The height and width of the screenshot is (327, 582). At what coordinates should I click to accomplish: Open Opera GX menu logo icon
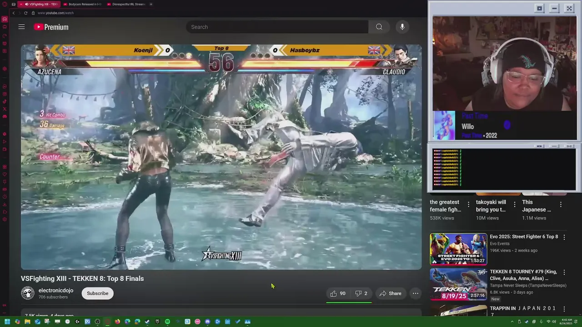click(x=5, y=4)
